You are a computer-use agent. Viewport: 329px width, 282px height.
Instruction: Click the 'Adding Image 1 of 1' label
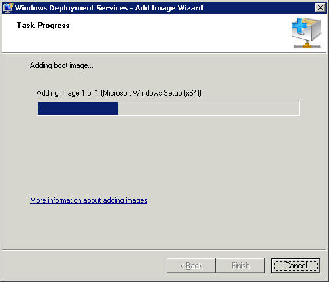(119, 93)
